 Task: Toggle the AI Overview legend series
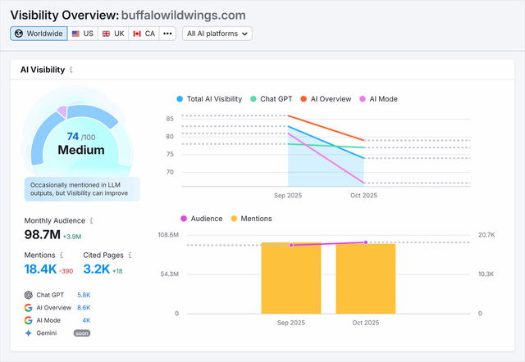(326, 99)
